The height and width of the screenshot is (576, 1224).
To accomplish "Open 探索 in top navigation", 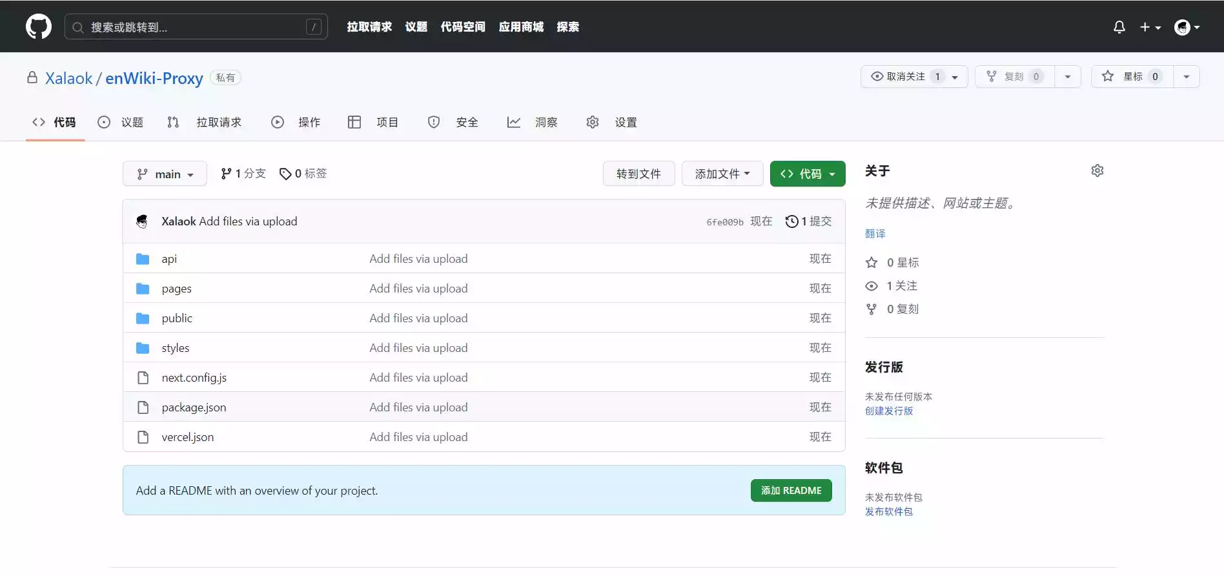I will tap(568, 27).
